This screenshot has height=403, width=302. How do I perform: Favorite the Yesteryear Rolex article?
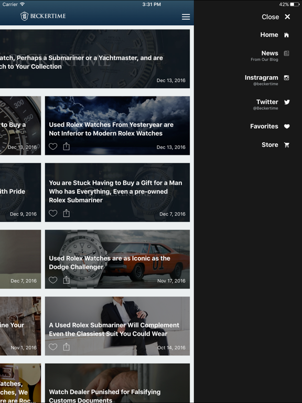coord(53,146)
